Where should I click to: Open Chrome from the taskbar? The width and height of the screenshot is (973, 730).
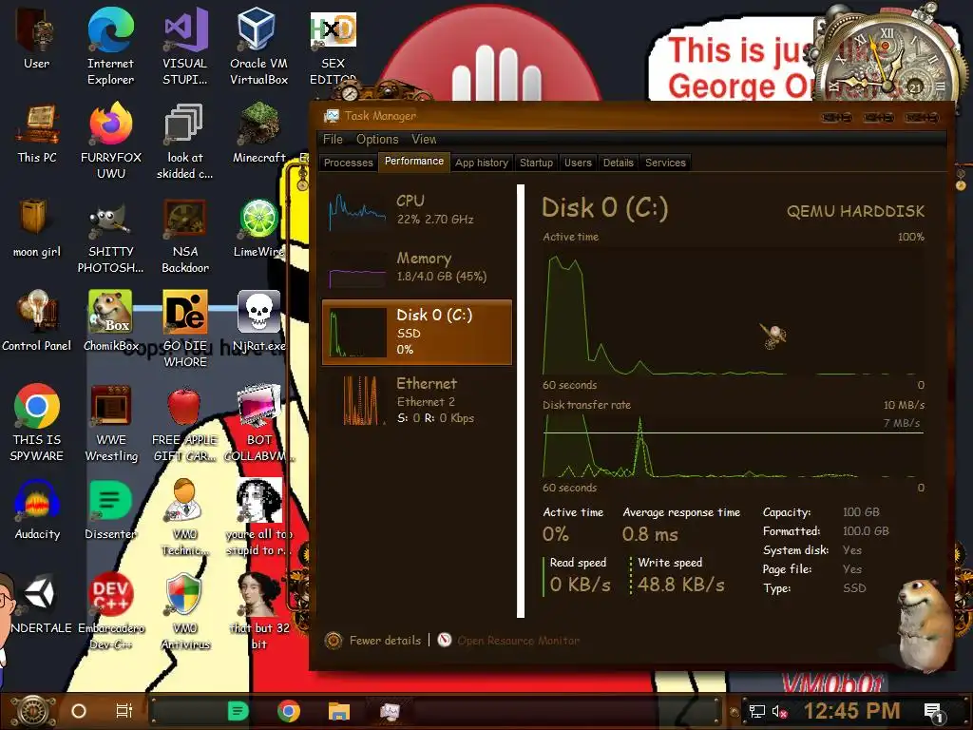click(x=289, y=711)
